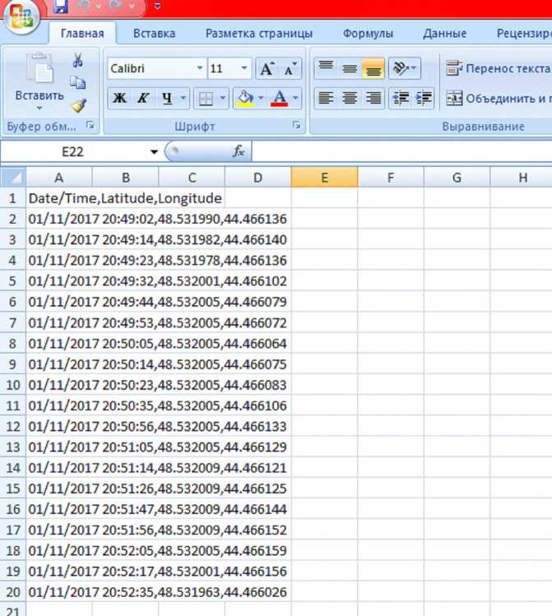Toggle Перенос текста wrap text
552x616 pixels.
498,68
